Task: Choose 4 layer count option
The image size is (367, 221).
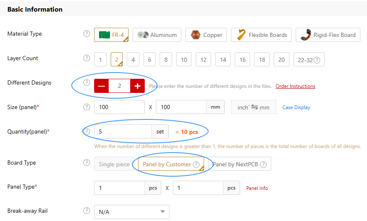Action: [x=133, y=60]
